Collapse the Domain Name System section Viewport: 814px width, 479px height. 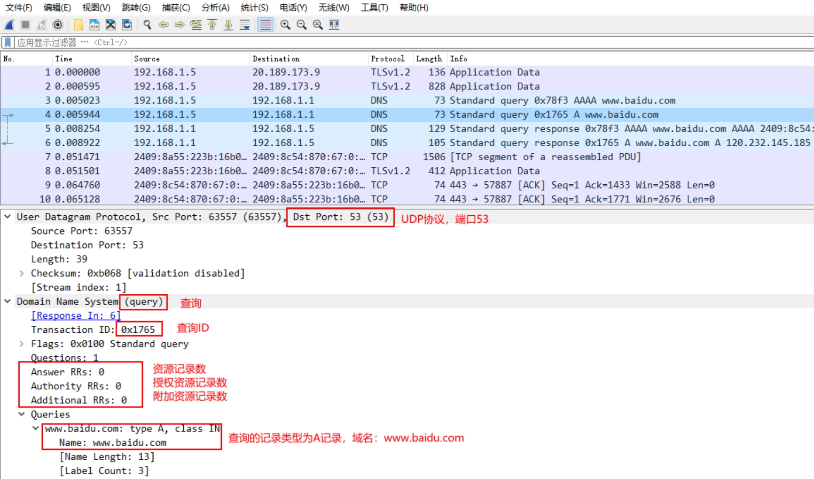coord(8,301)
